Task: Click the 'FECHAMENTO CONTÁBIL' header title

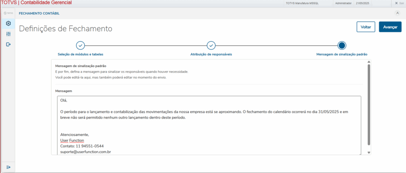Action: pos(39,13)
